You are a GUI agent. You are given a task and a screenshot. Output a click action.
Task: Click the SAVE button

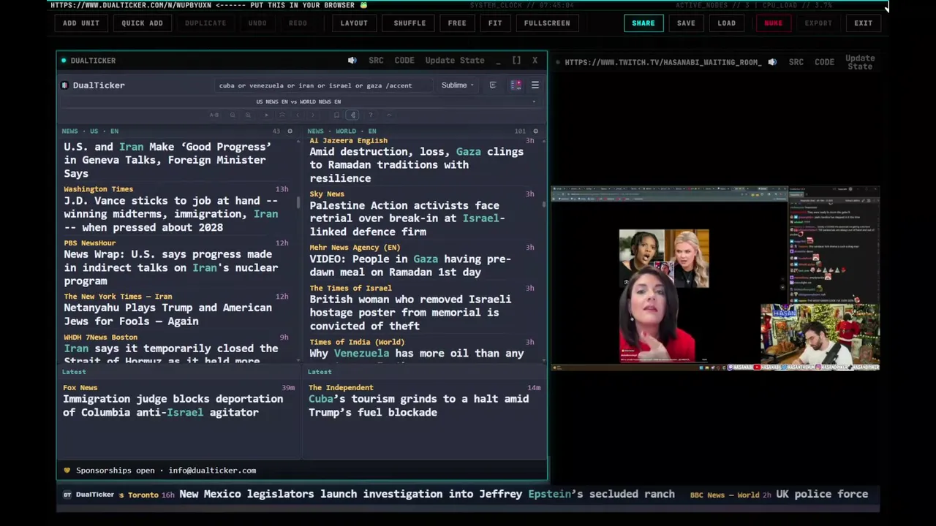coord(686,23)
